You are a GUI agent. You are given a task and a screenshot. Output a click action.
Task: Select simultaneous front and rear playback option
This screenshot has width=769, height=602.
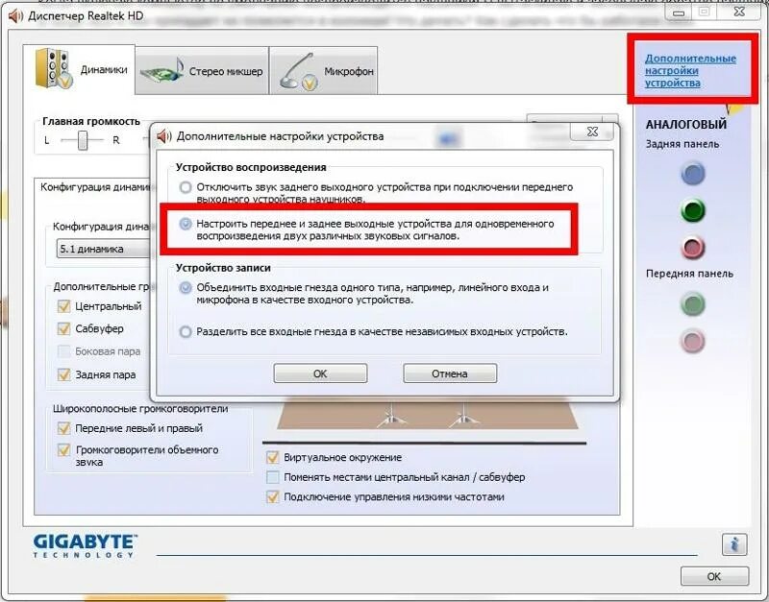pyautogui.click(x=186, y=224)
